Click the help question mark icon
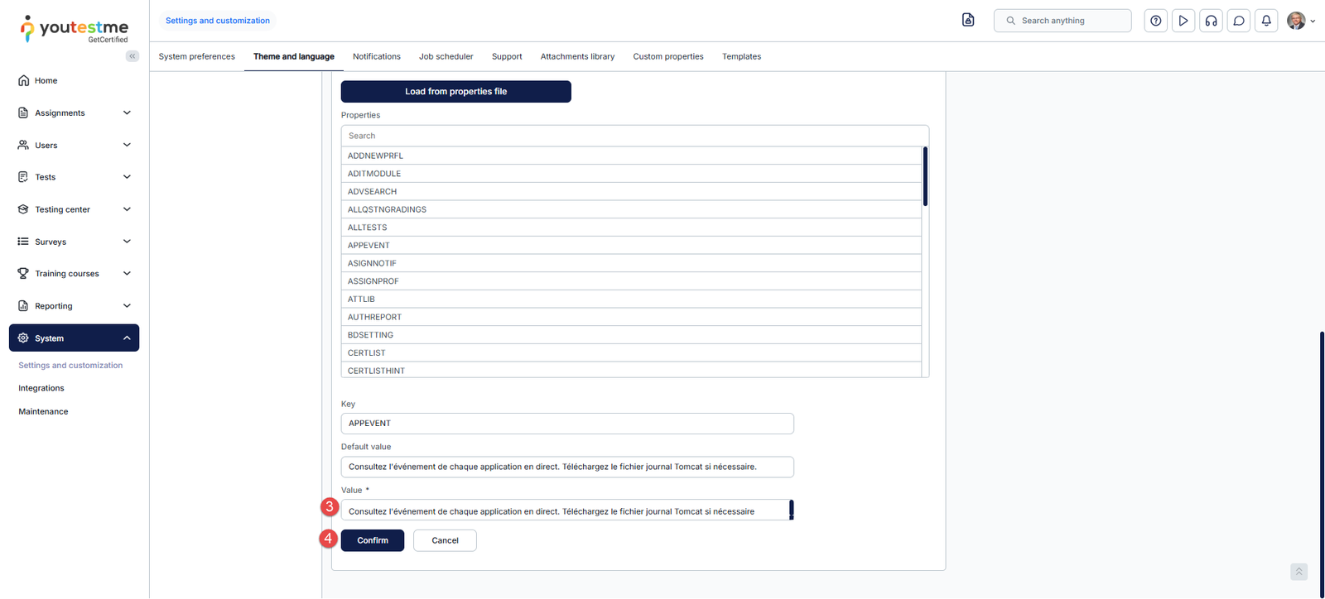Viewport: 1325px width, 599px height. [x=1155, y=21]
